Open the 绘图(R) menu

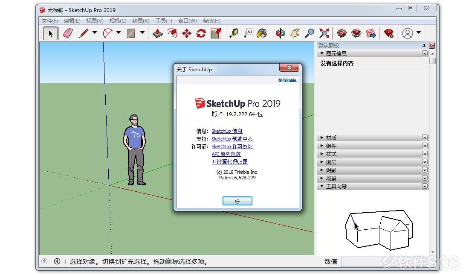(141, 21)
